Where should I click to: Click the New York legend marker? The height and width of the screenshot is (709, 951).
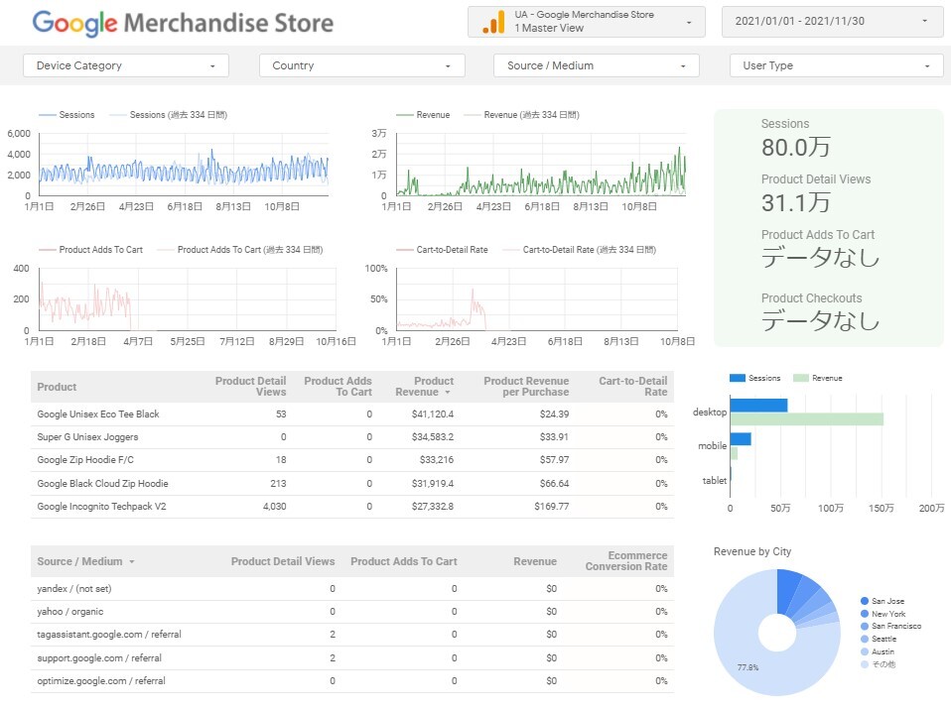[x=864, y=614]
